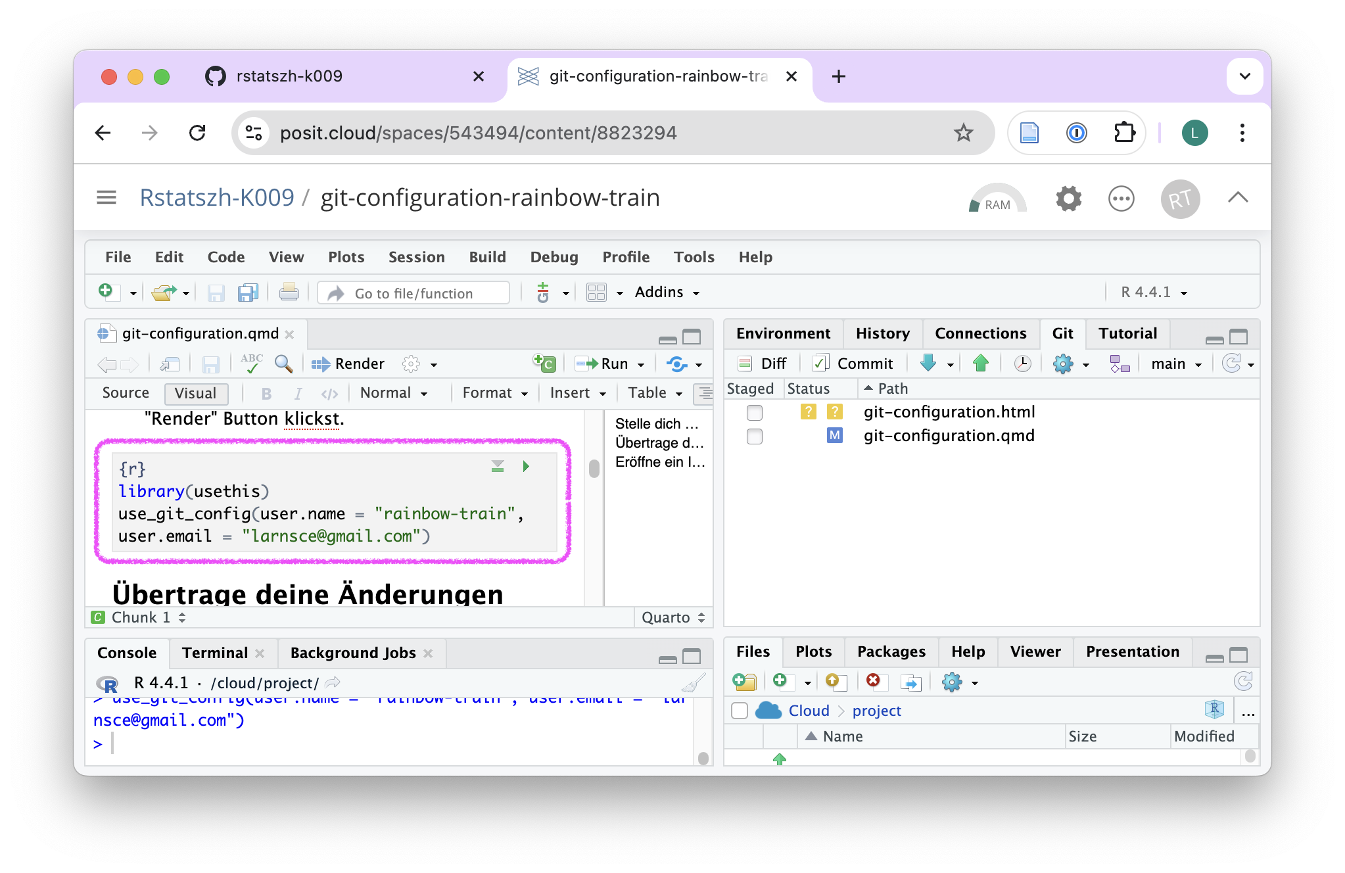Expand the Insert dropdown menu
The height and width of the screenshot is (873, 1345).
click(x=578, y=393)
